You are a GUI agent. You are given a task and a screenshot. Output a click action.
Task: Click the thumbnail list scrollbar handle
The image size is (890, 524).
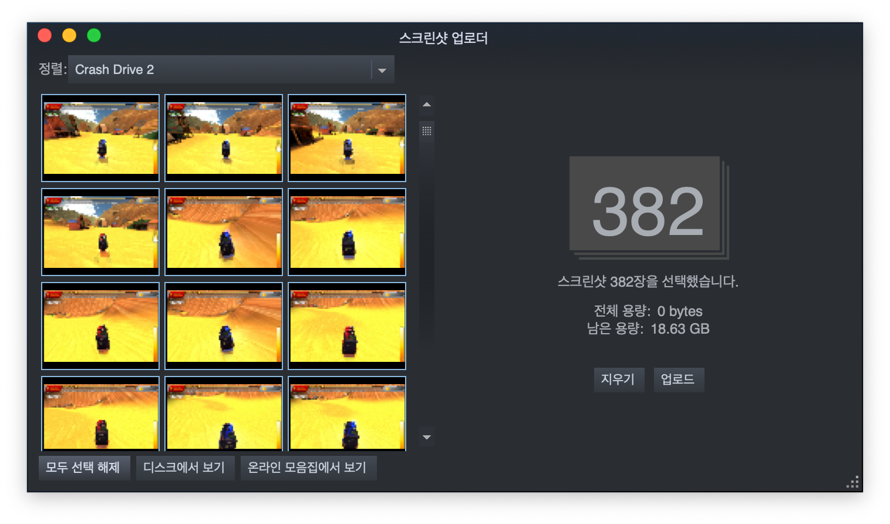point(427,131)
